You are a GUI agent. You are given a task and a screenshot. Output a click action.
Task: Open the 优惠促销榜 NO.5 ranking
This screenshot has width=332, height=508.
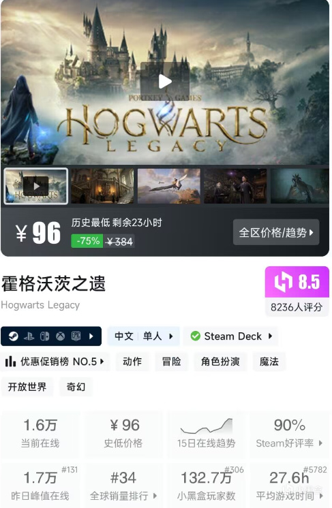tap(55, 362)
